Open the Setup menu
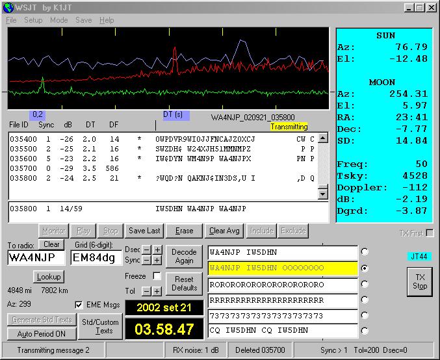 (x=33, y=20)
